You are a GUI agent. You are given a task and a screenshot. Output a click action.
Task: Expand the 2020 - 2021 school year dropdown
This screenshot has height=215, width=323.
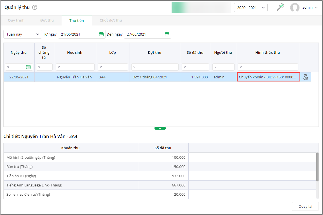pos(251,8)
